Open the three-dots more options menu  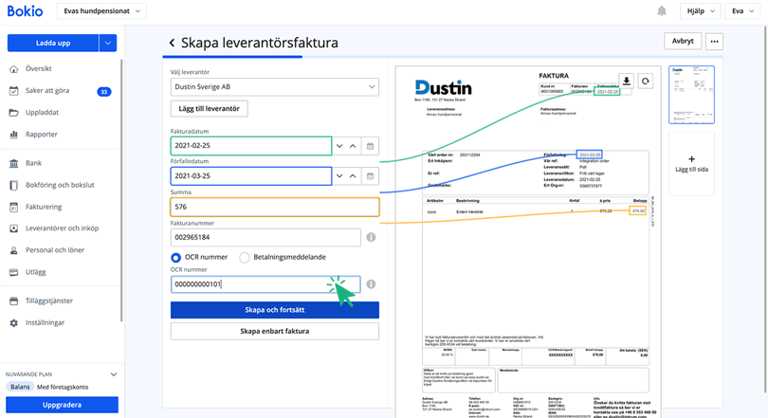pyautogui.click(x=714, y=41)
